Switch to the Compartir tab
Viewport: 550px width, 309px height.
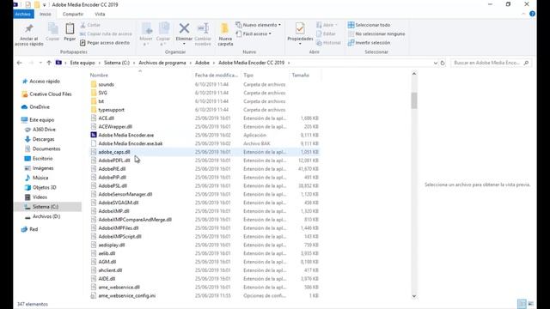[73, 14]
